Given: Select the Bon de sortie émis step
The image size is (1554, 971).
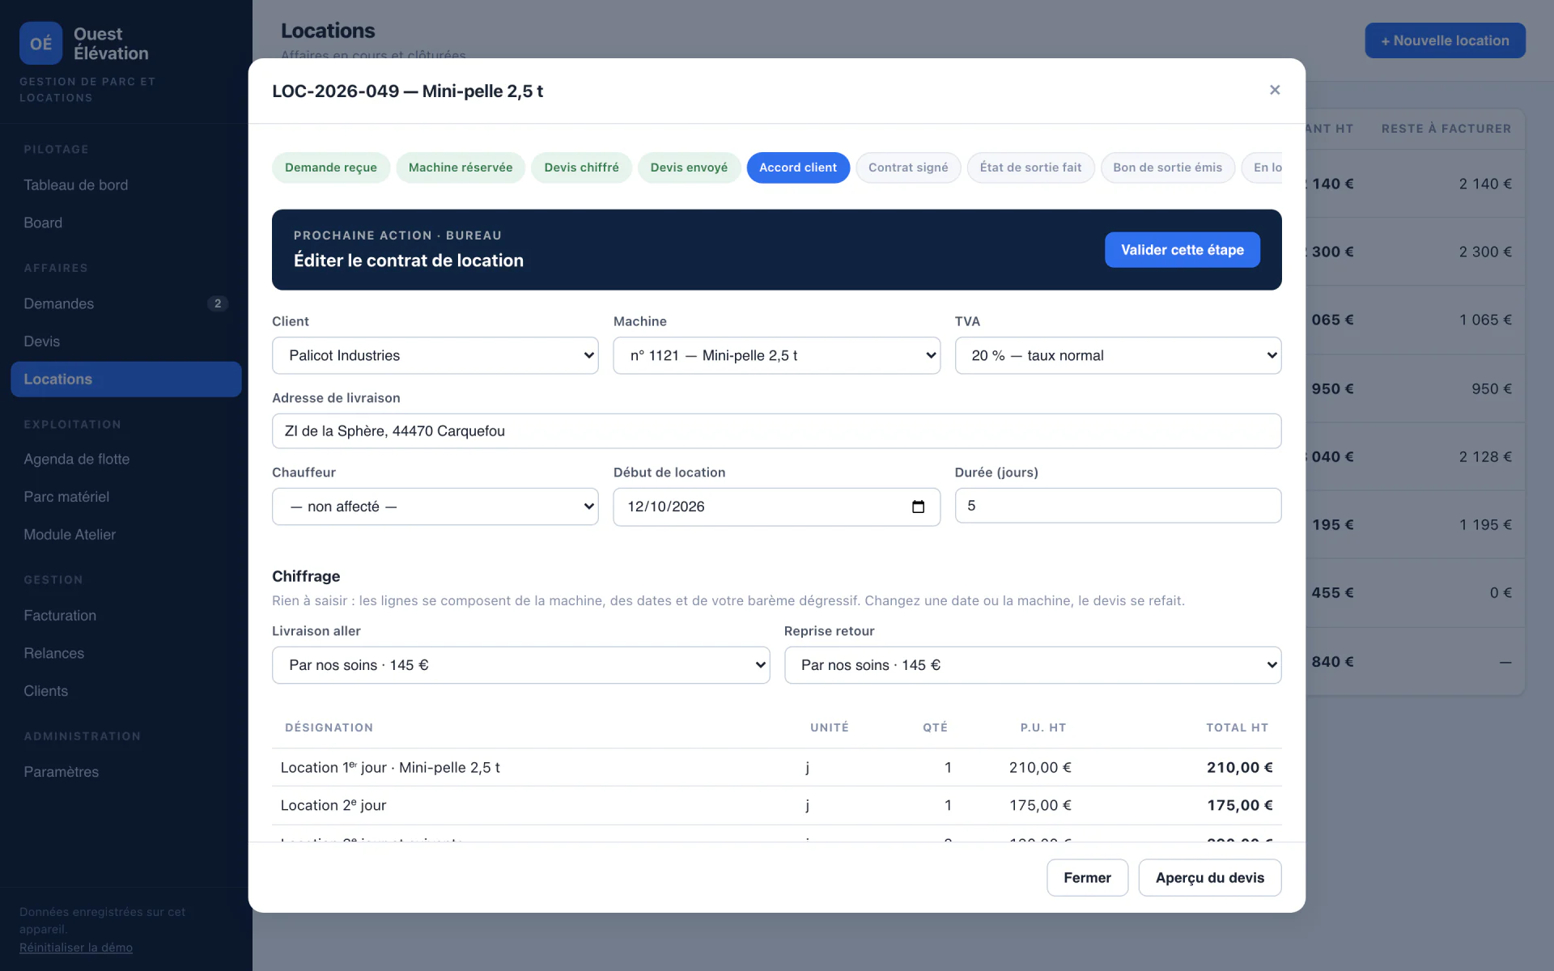Looking at the screenshot, I should (1167, 167).
